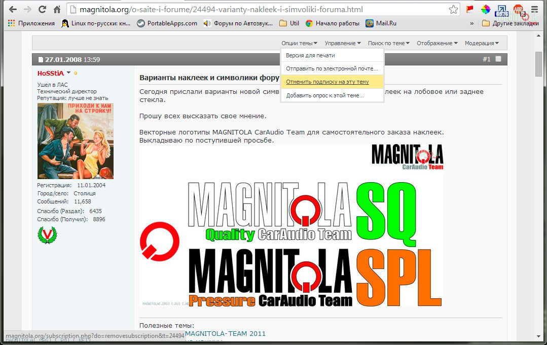
Task: Click the HoSStiA avatar poster image
Action: (x=76, y=141)
